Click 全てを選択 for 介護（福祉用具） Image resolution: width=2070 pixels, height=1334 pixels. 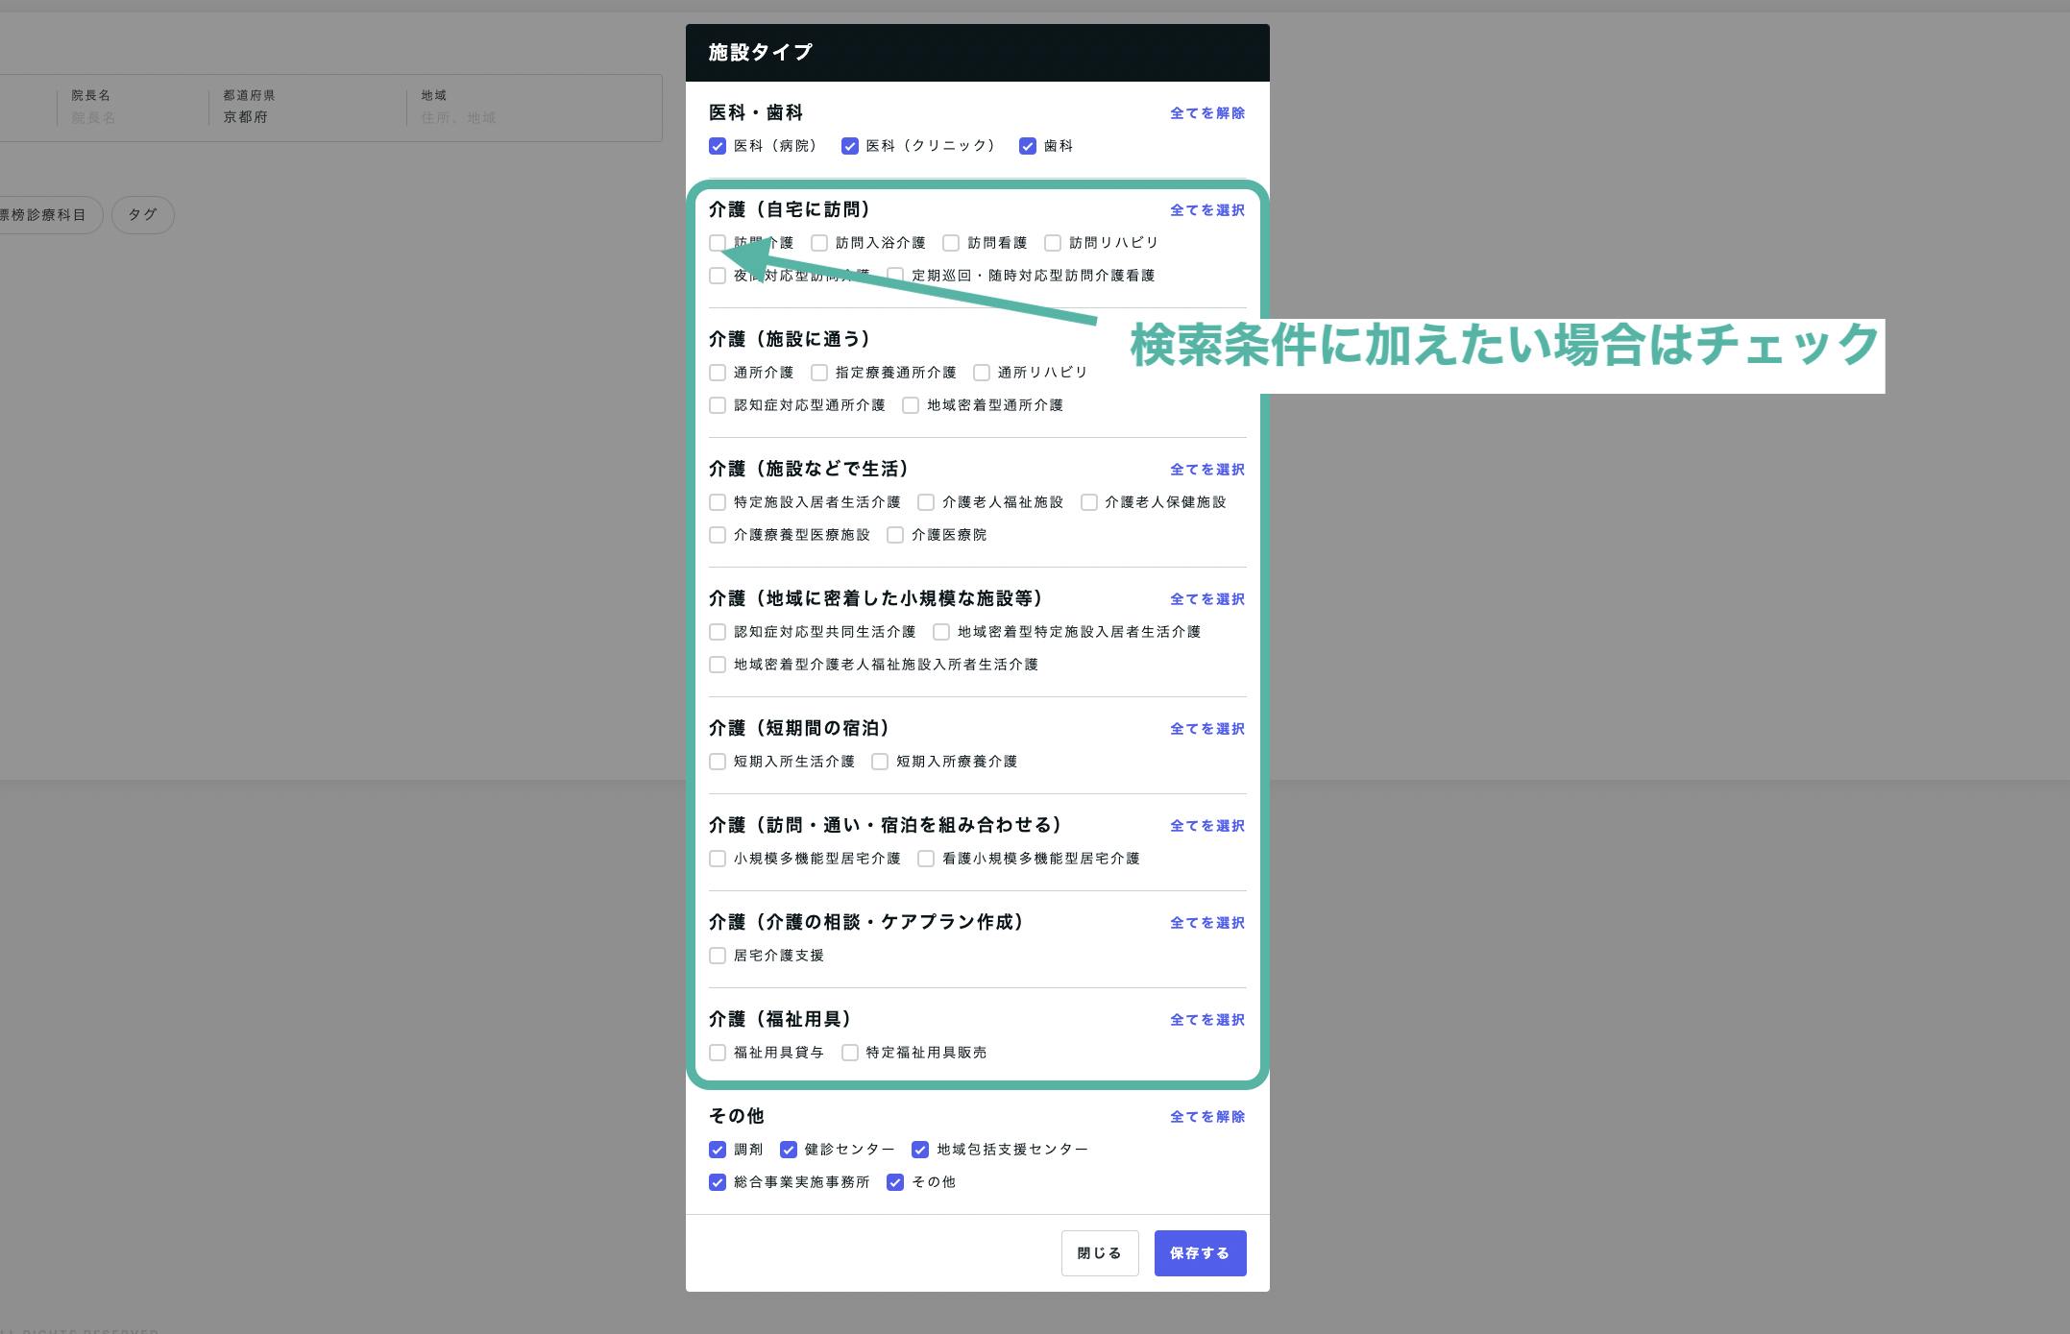click(1207, 1020)
